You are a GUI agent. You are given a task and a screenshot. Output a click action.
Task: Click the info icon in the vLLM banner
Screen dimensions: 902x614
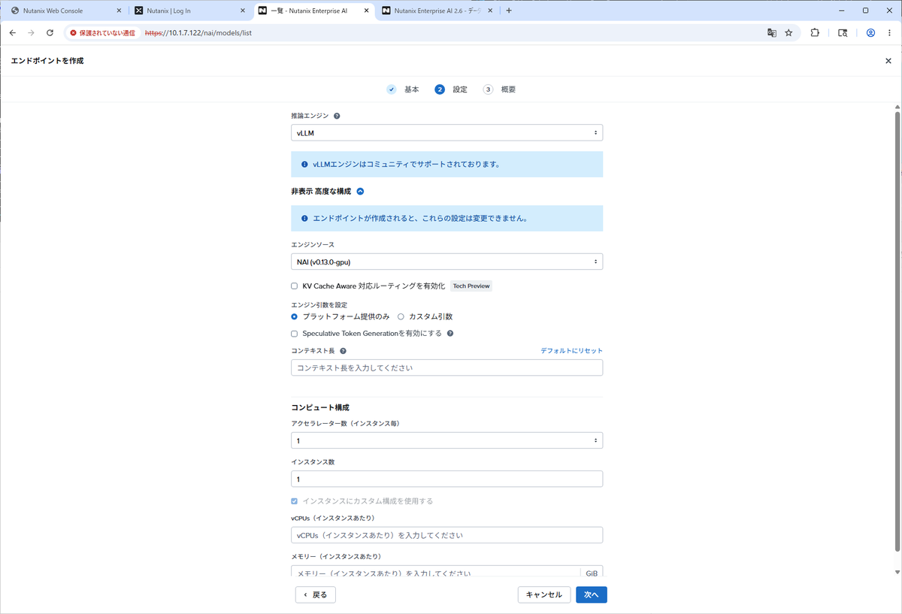point(304,164)
